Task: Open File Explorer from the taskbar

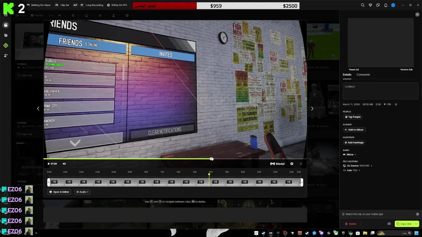Action: pyautogui.click(x=365, y=233)
